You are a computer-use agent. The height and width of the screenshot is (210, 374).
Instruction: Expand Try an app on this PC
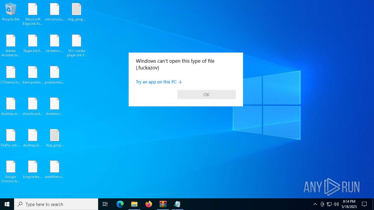[159, 82]
